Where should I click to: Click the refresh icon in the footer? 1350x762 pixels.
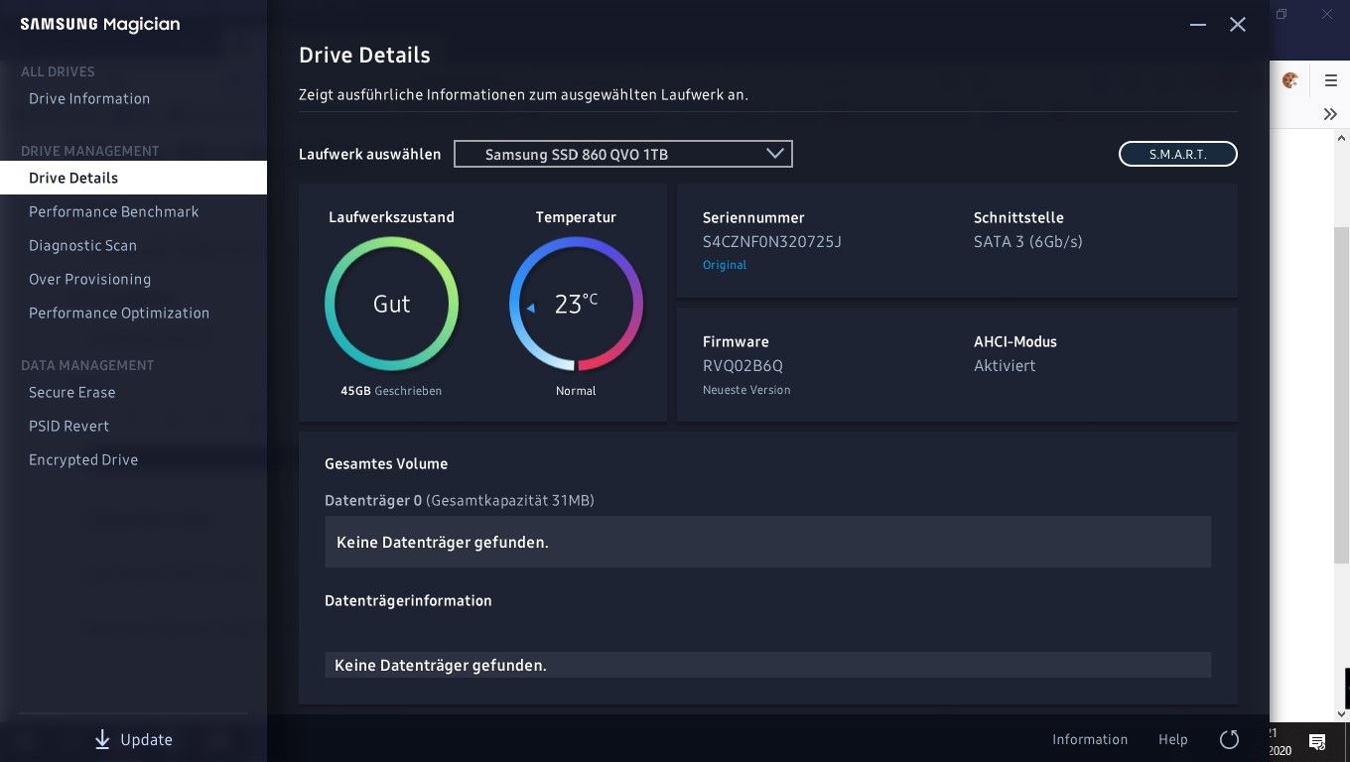[1229, 739]
